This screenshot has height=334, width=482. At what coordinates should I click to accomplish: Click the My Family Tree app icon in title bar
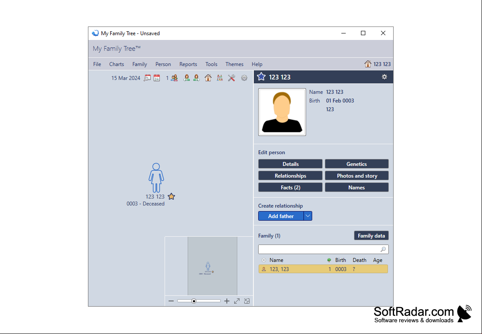tap(95, 33)
